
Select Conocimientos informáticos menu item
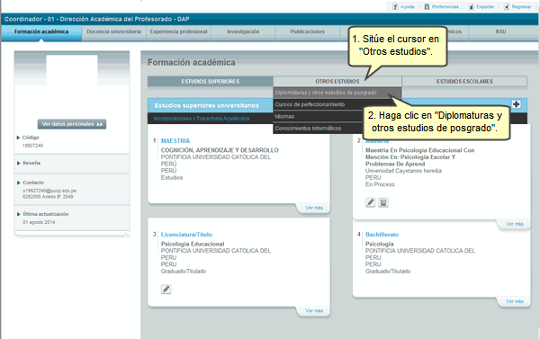coord(319,128)
